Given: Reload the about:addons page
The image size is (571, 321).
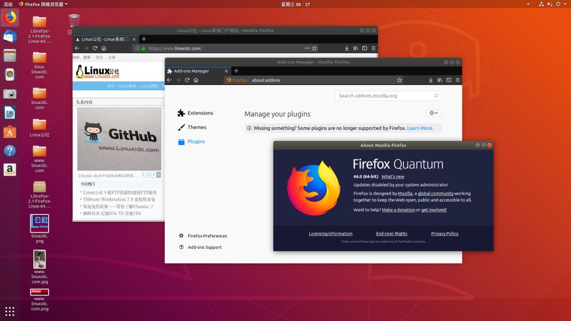Looking at the screenshot, I should (187, 80).
